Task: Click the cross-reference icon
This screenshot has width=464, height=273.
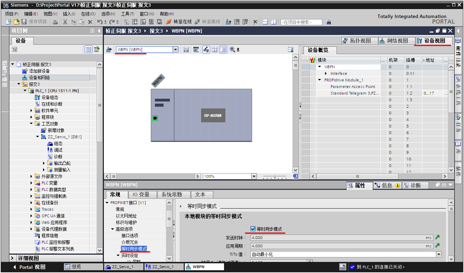Action: pyautogui.click(x=255, y=22)
